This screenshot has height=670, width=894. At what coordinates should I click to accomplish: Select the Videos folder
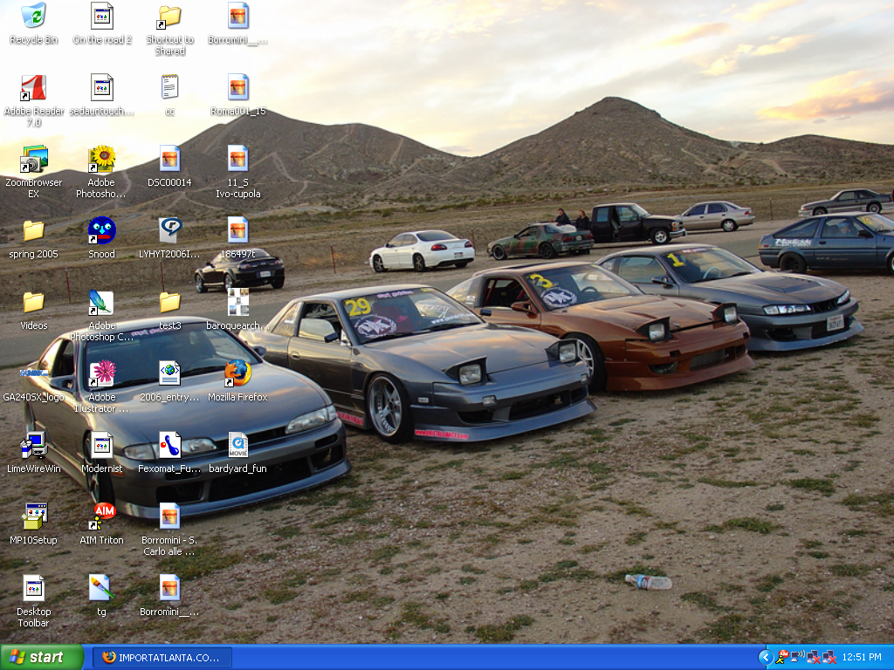click(x=33, y=303)
